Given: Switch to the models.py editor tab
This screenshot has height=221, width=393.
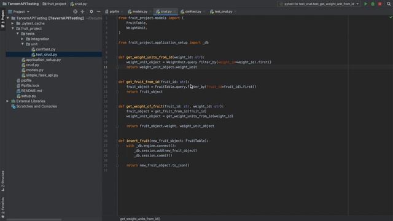Looking at the screenshot, I should 139,12.
